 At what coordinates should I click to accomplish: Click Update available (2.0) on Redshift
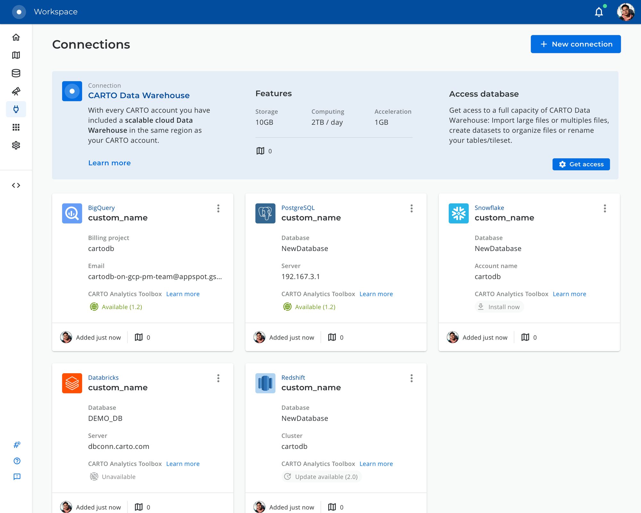click(321, 477)
